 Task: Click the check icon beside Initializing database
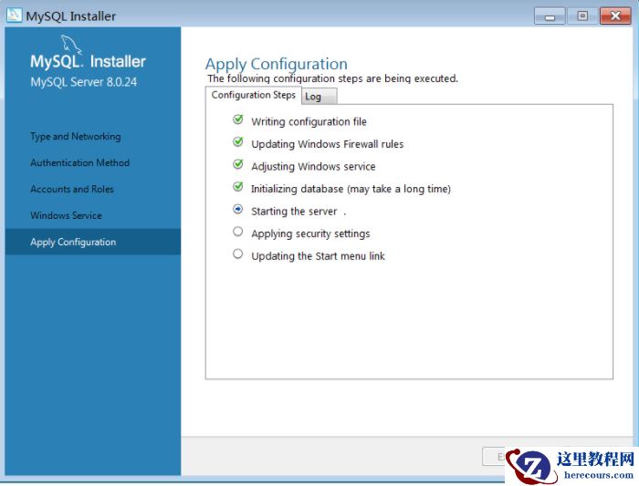click(x=238, y=187)
